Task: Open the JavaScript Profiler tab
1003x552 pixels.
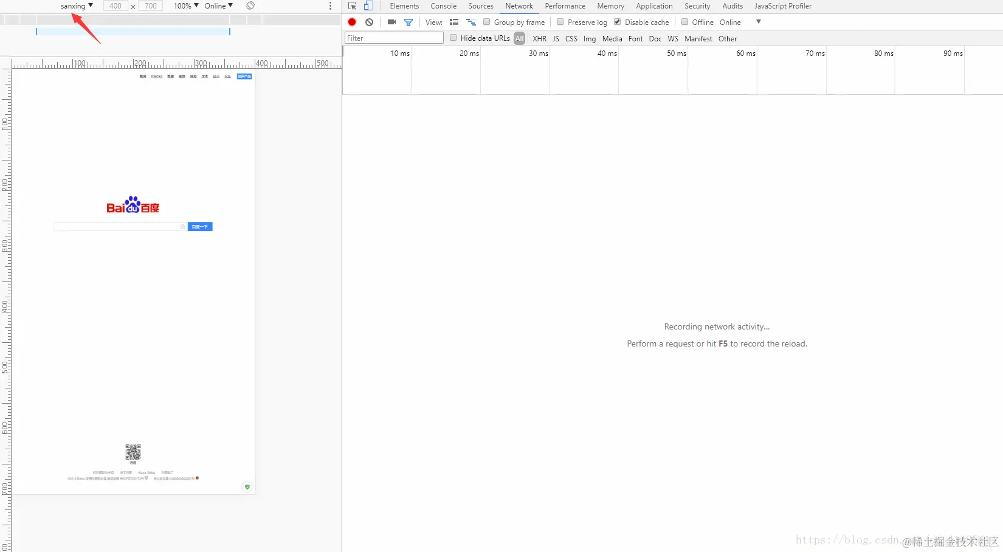Action: 783,6
